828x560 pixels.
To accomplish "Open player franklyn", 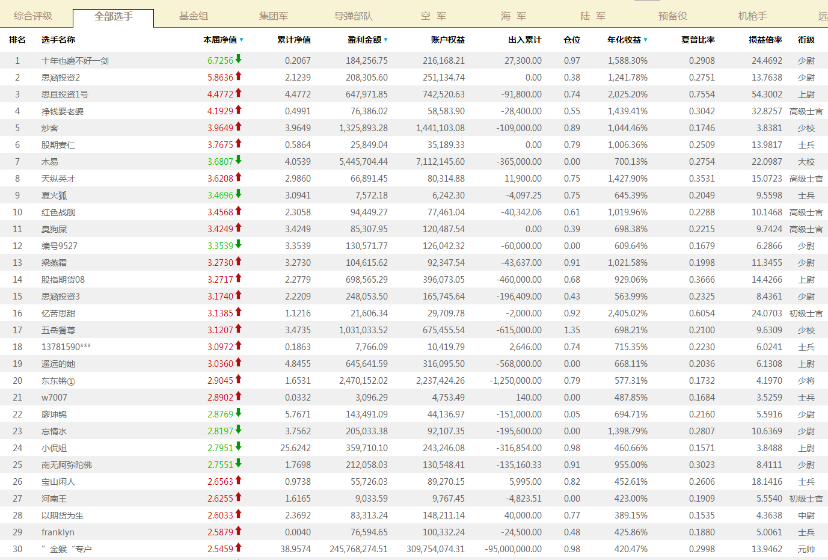I will (58, 532).
